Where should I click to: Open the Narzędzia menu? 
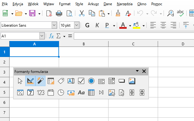125,4
